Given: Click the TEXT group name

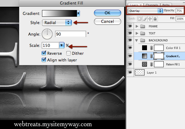Looking at the screenshot, I should [152, 33].
